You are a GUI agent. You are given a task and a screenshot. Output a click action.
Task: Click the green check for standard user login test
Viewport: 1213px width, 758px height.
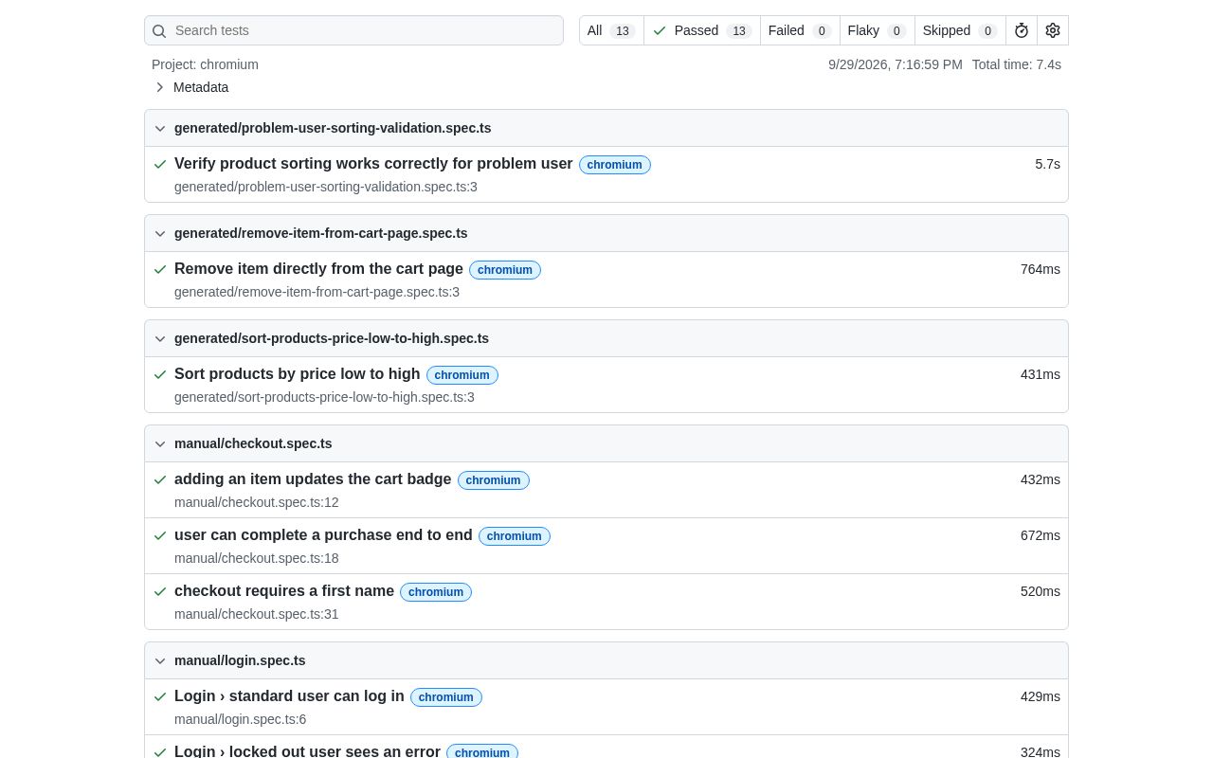click(x=160, y=696)
